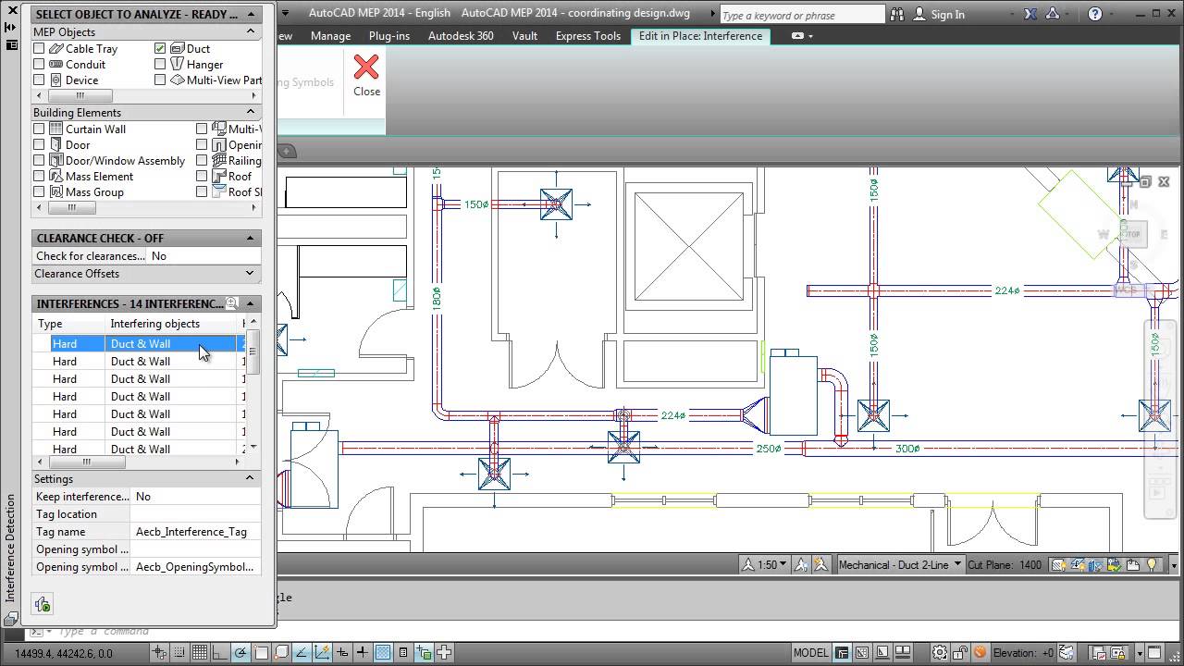Screen dimensions: 1184x666
Task: Click the search keyword or phrase field
Action: 801,15
